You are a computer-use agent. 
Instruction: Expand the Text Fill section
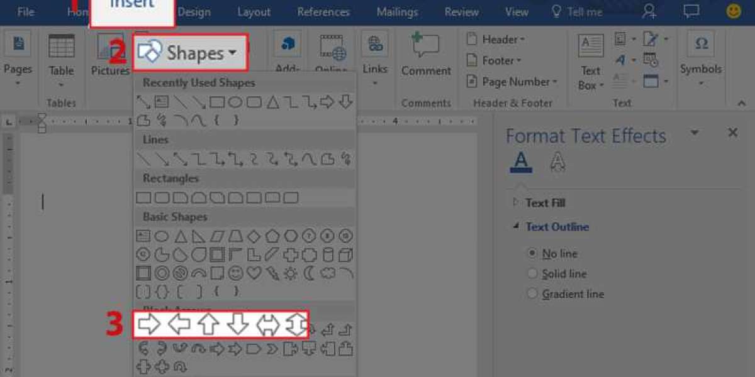pyautogui.click(x=516, y=202)
